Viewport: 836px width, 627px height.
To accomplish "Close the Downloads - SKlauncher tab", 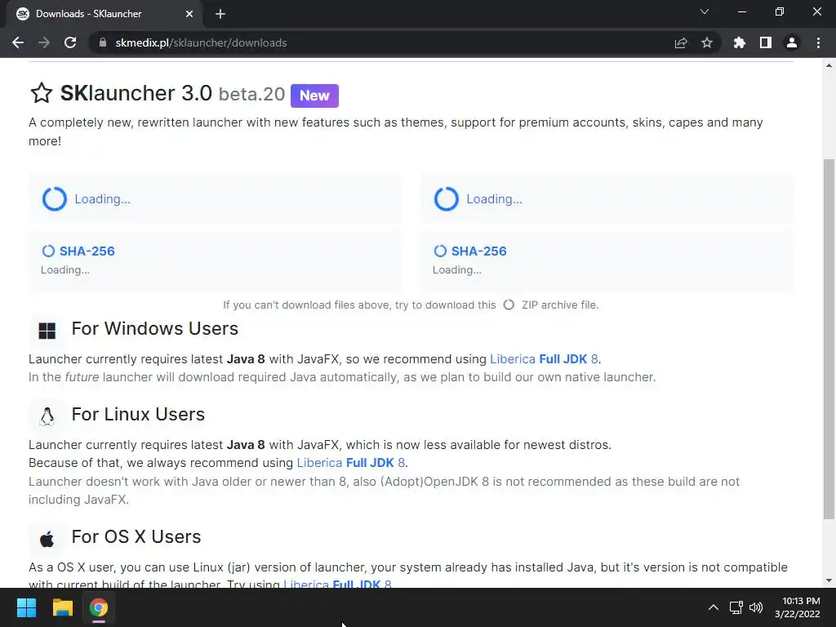I will click(189, 14).
